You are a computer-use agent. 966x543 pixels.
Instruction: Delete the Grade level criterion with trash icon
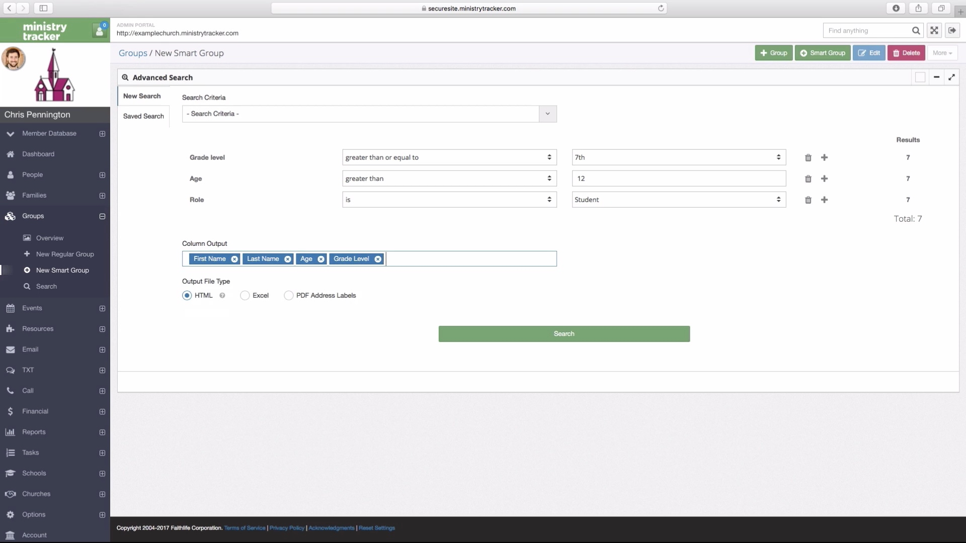pyautogui.click(x=808, y=157)
